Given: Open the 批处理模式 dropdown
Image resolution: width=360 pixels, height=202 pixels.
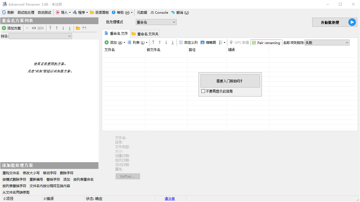Looking at the screenshot, I should coord(156,22).
